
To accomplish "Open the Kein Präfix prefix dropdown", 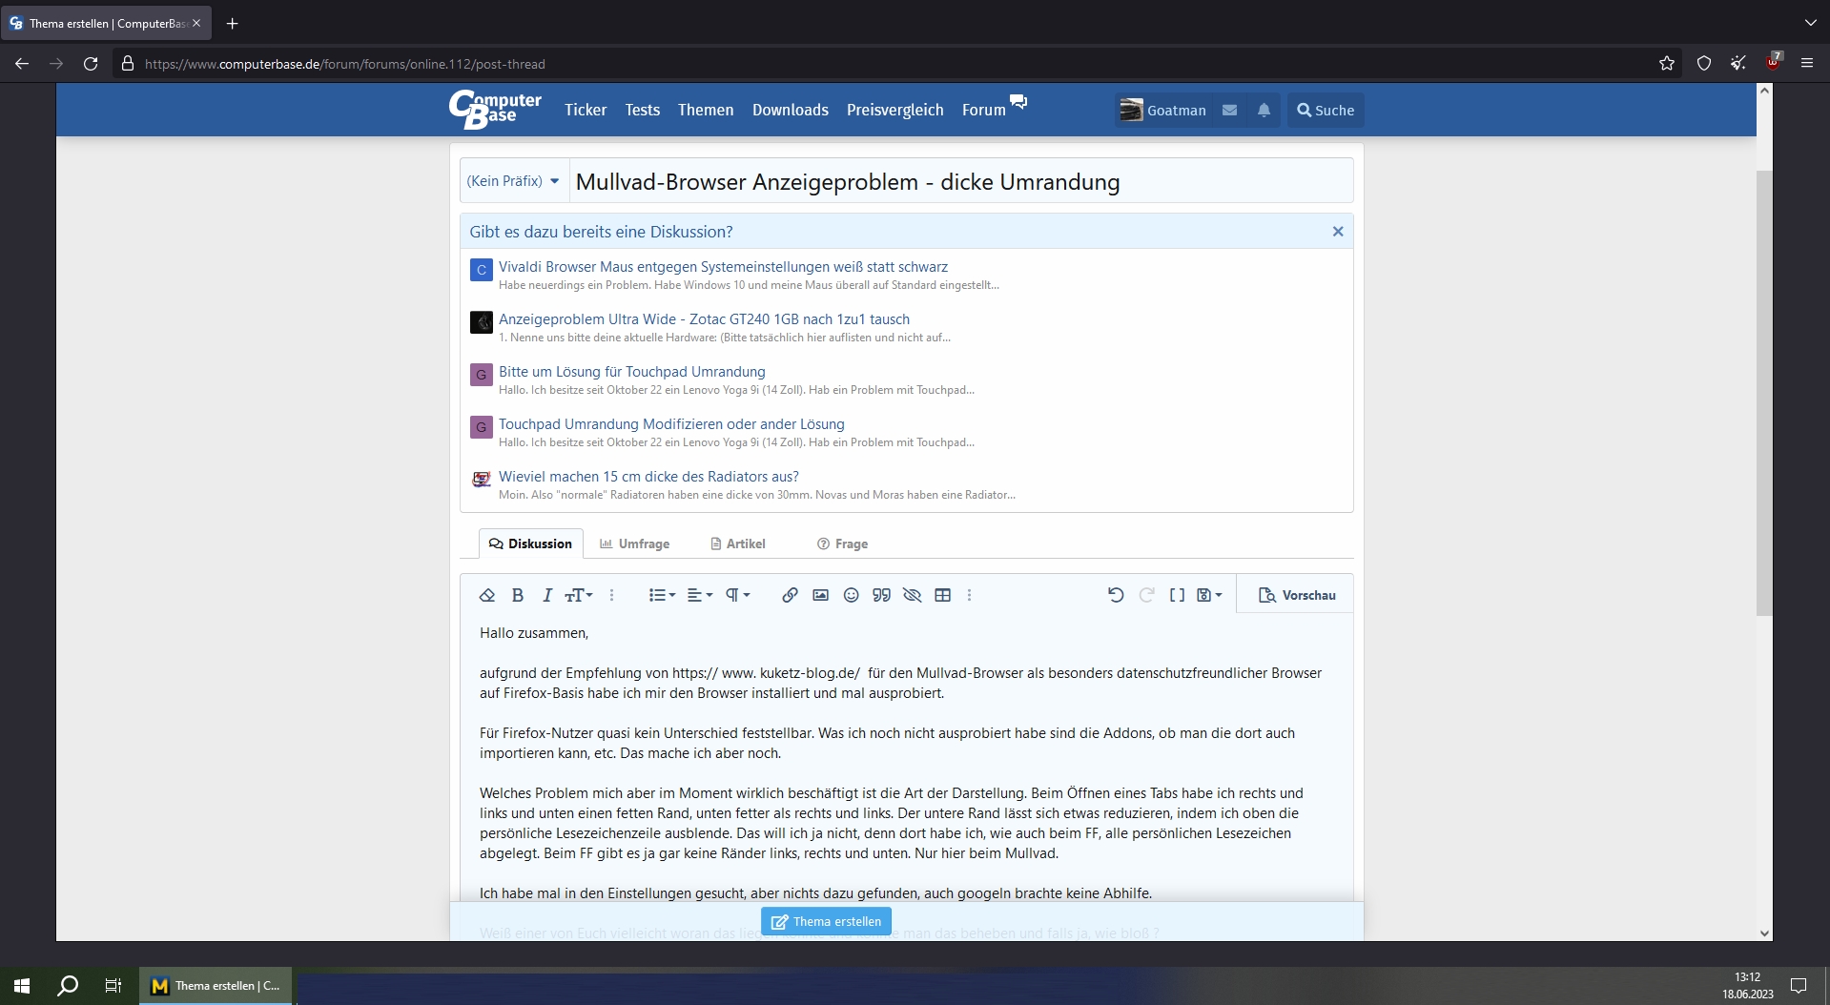I will point(513,181).
